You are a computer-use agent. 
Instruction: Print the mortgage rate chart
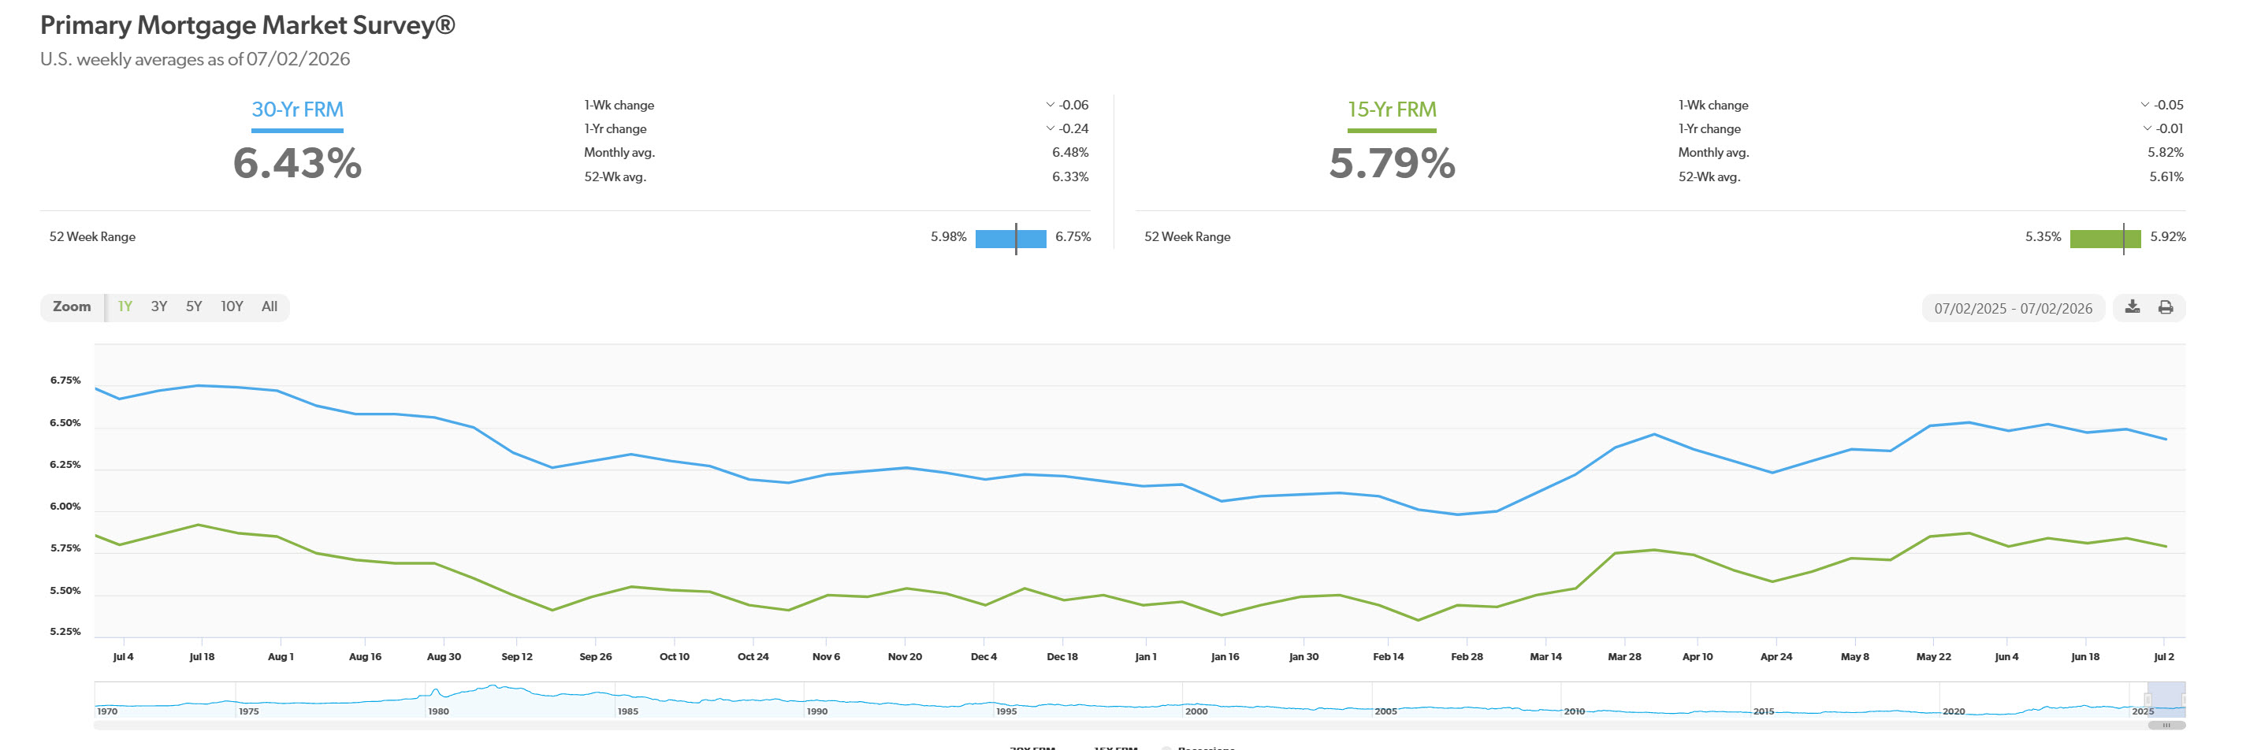coord(2166,307)
